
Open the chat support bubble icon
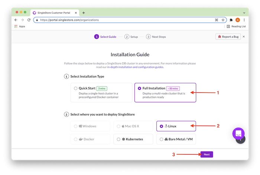(x=238, y=133)
